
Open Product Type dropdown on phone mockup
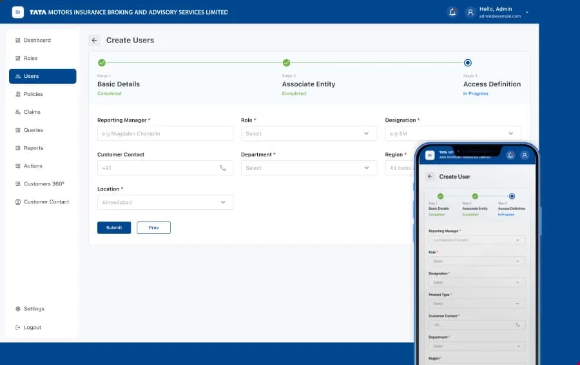coord(477,304)
